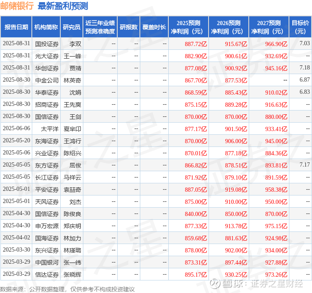Click analyst name 郑庆明

(x=72, y=226)
